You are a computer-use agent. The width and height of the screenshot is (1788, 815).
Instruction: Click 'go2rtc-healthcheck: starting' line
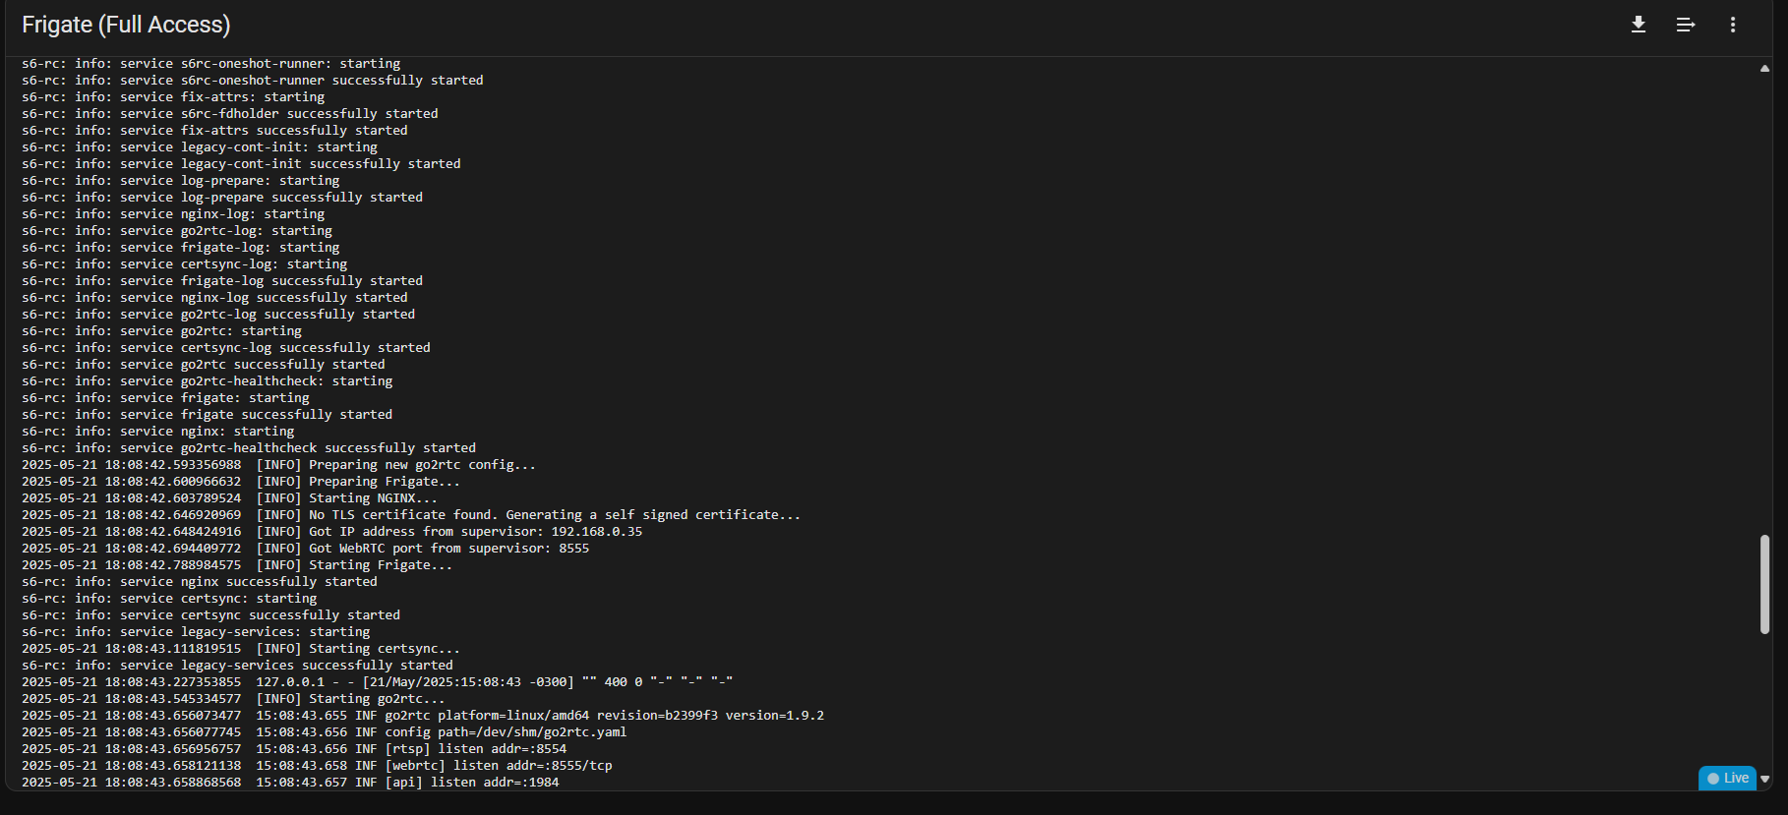click(x=208, y=381)
